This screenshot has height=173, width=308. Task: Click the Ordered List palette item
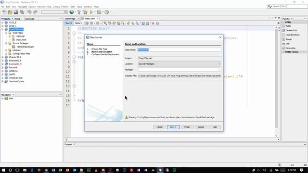click(x=292, y=30)
